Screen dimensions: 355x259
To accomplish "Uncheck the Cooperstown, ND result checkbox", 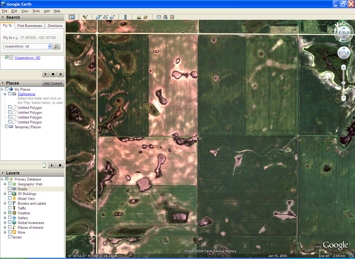I will [7, 57].
